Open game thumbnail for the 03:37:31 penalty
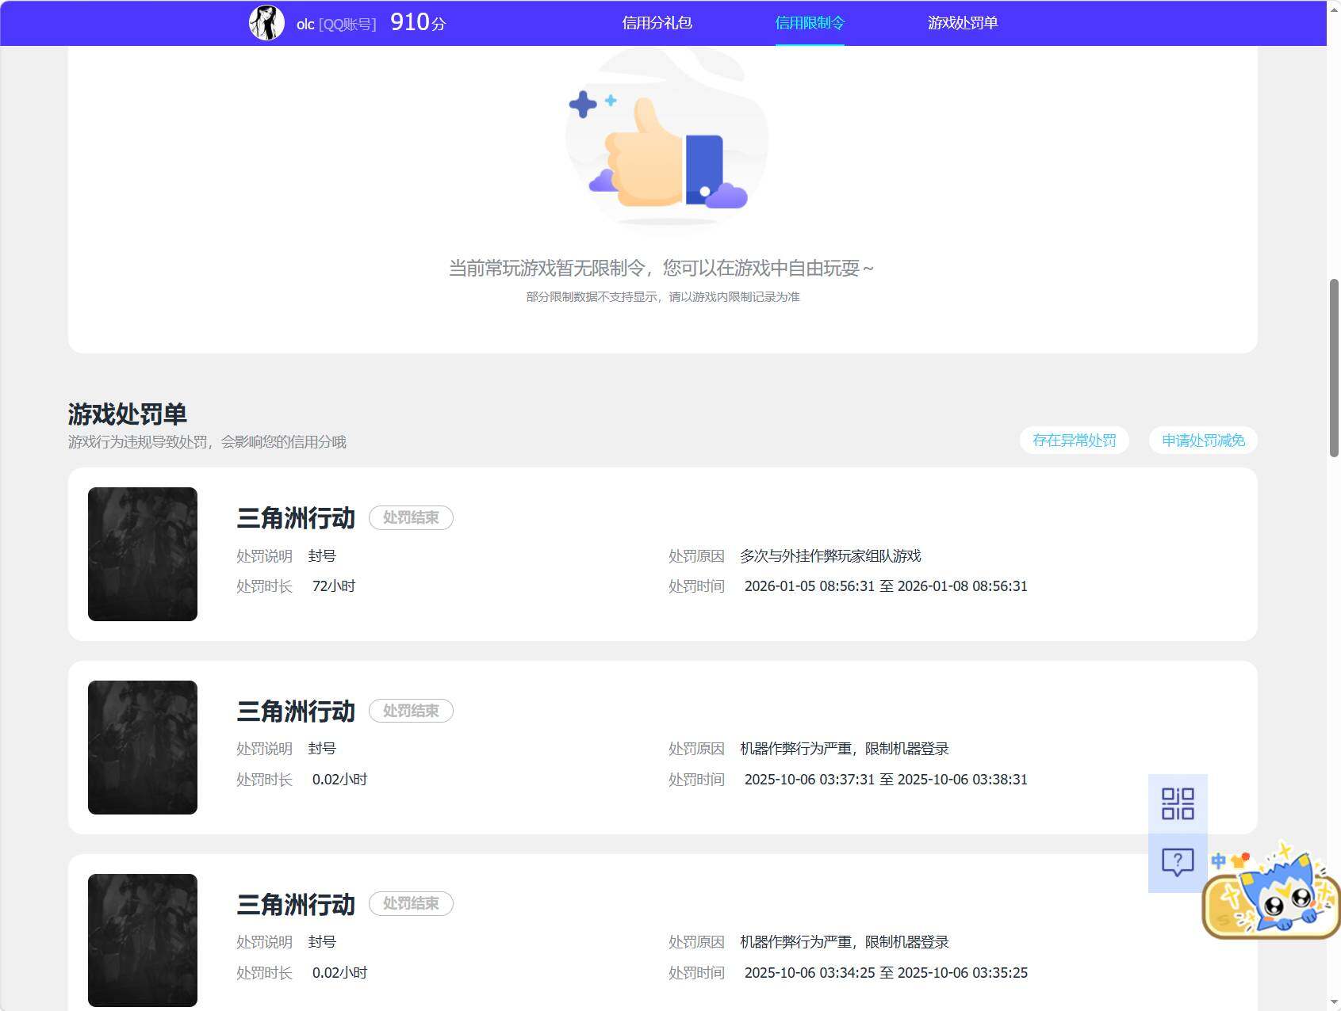Image resolution: width=1341 pixels, height=1011 pixels. tap(143, 747)
